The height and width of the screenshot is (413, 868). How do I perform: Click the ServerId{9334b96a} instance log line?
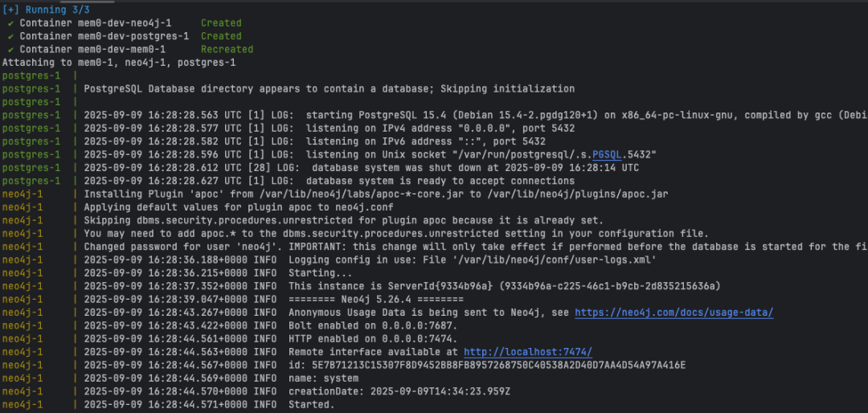pos(362,286)
